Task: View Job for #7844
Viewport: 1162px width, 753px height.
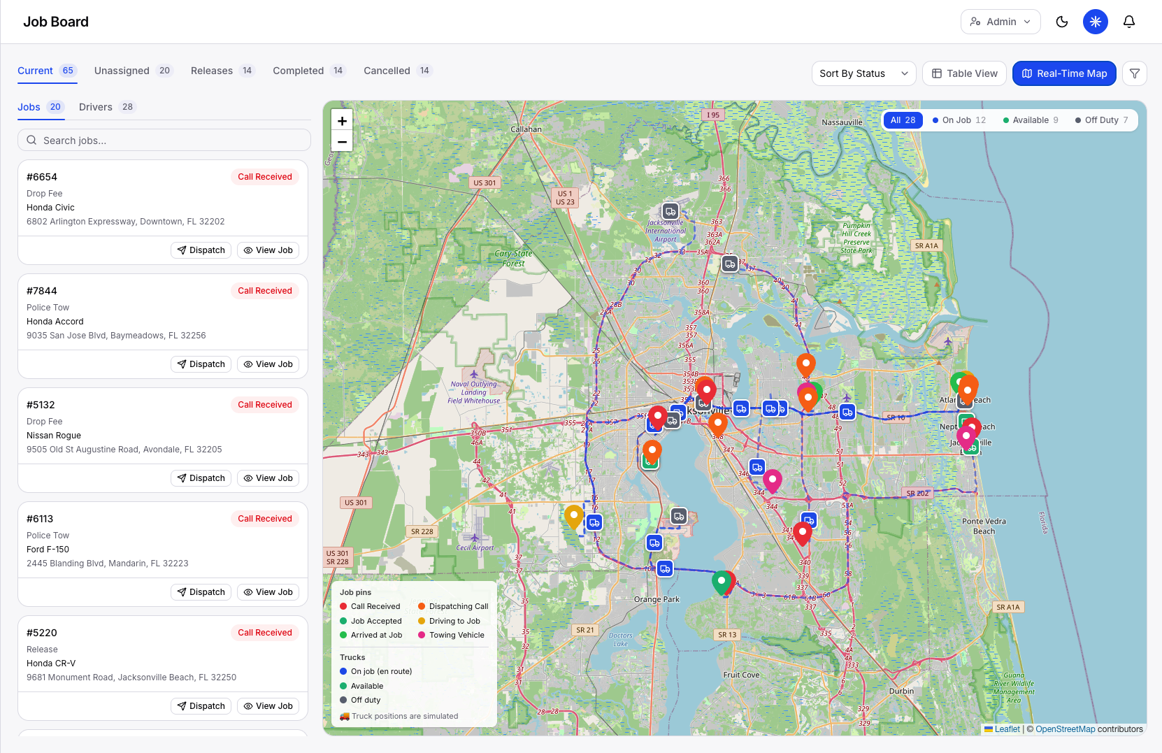Action: click(268, 364)
